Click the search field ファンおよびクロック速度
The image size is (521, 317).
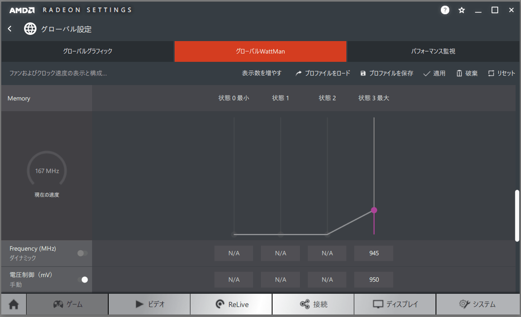[x=58, y=73]
